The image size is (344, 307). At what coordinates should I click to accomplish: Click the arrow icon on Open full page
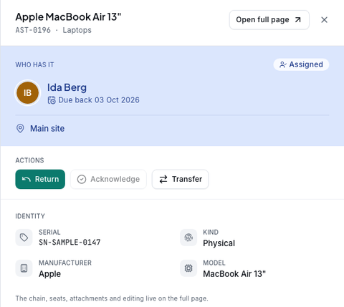click(x=297, y=20)
